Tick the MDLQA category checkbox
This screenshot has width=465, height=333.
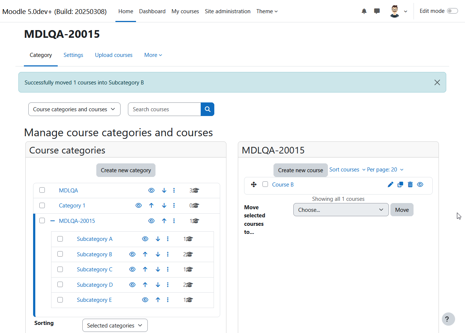point(42,190)
